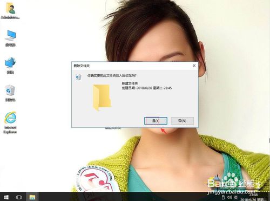Click the recycle bin icon inside dialog
This screenshot has height=201, width=270.
click(78, 77)
